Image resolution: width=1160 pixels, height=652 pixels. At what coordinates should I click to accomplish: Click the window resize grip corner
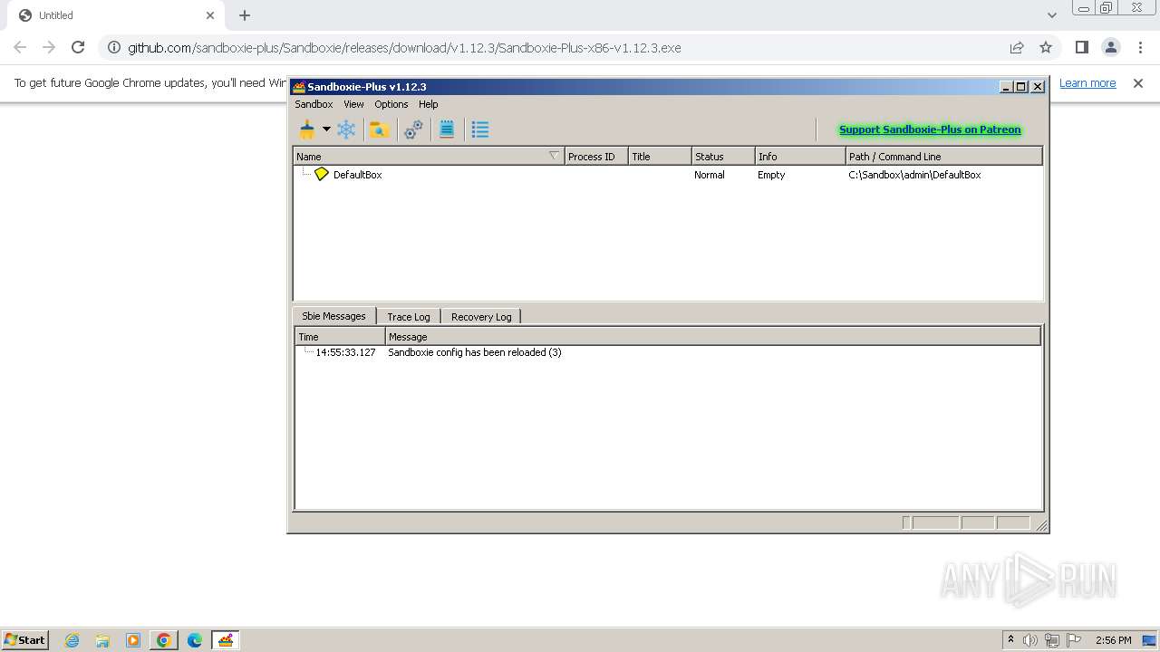(x=1041, y=525)
